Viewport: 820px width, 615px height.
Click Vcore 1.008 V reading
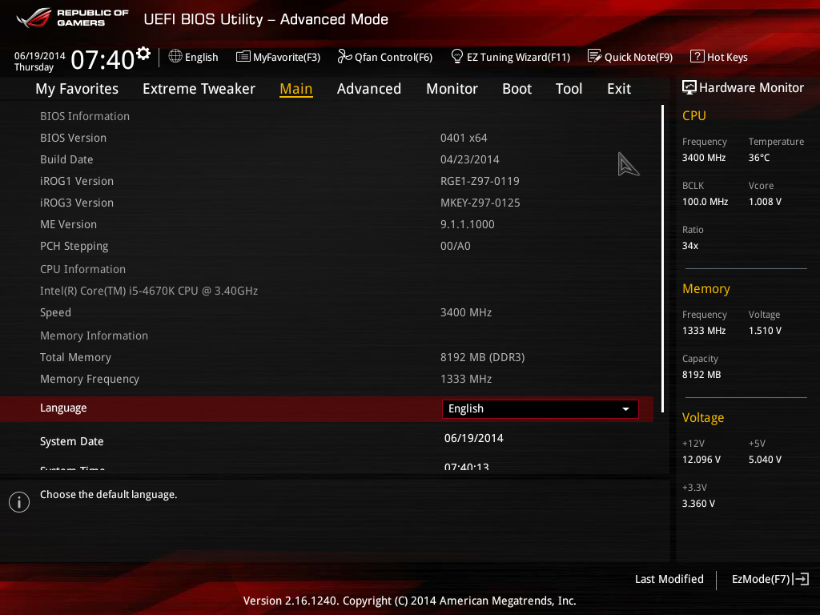[x=765, y=201]
